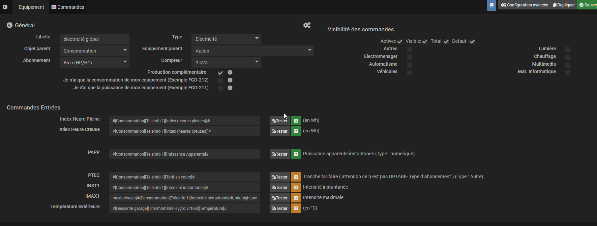Switch to the Commandes tab
Image resolution: width=597 pixels, height=226 pixels.
[68, 7]
